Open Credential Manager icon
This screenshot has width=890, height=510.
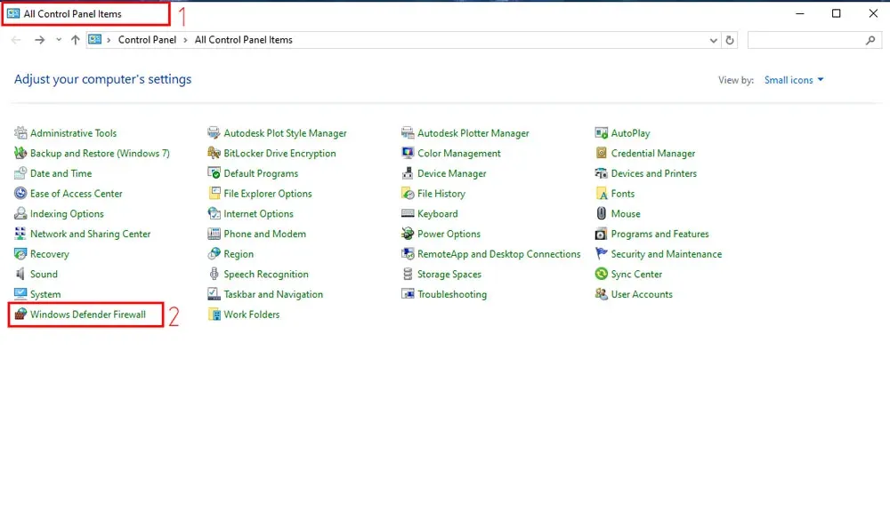tap(601, 153)
